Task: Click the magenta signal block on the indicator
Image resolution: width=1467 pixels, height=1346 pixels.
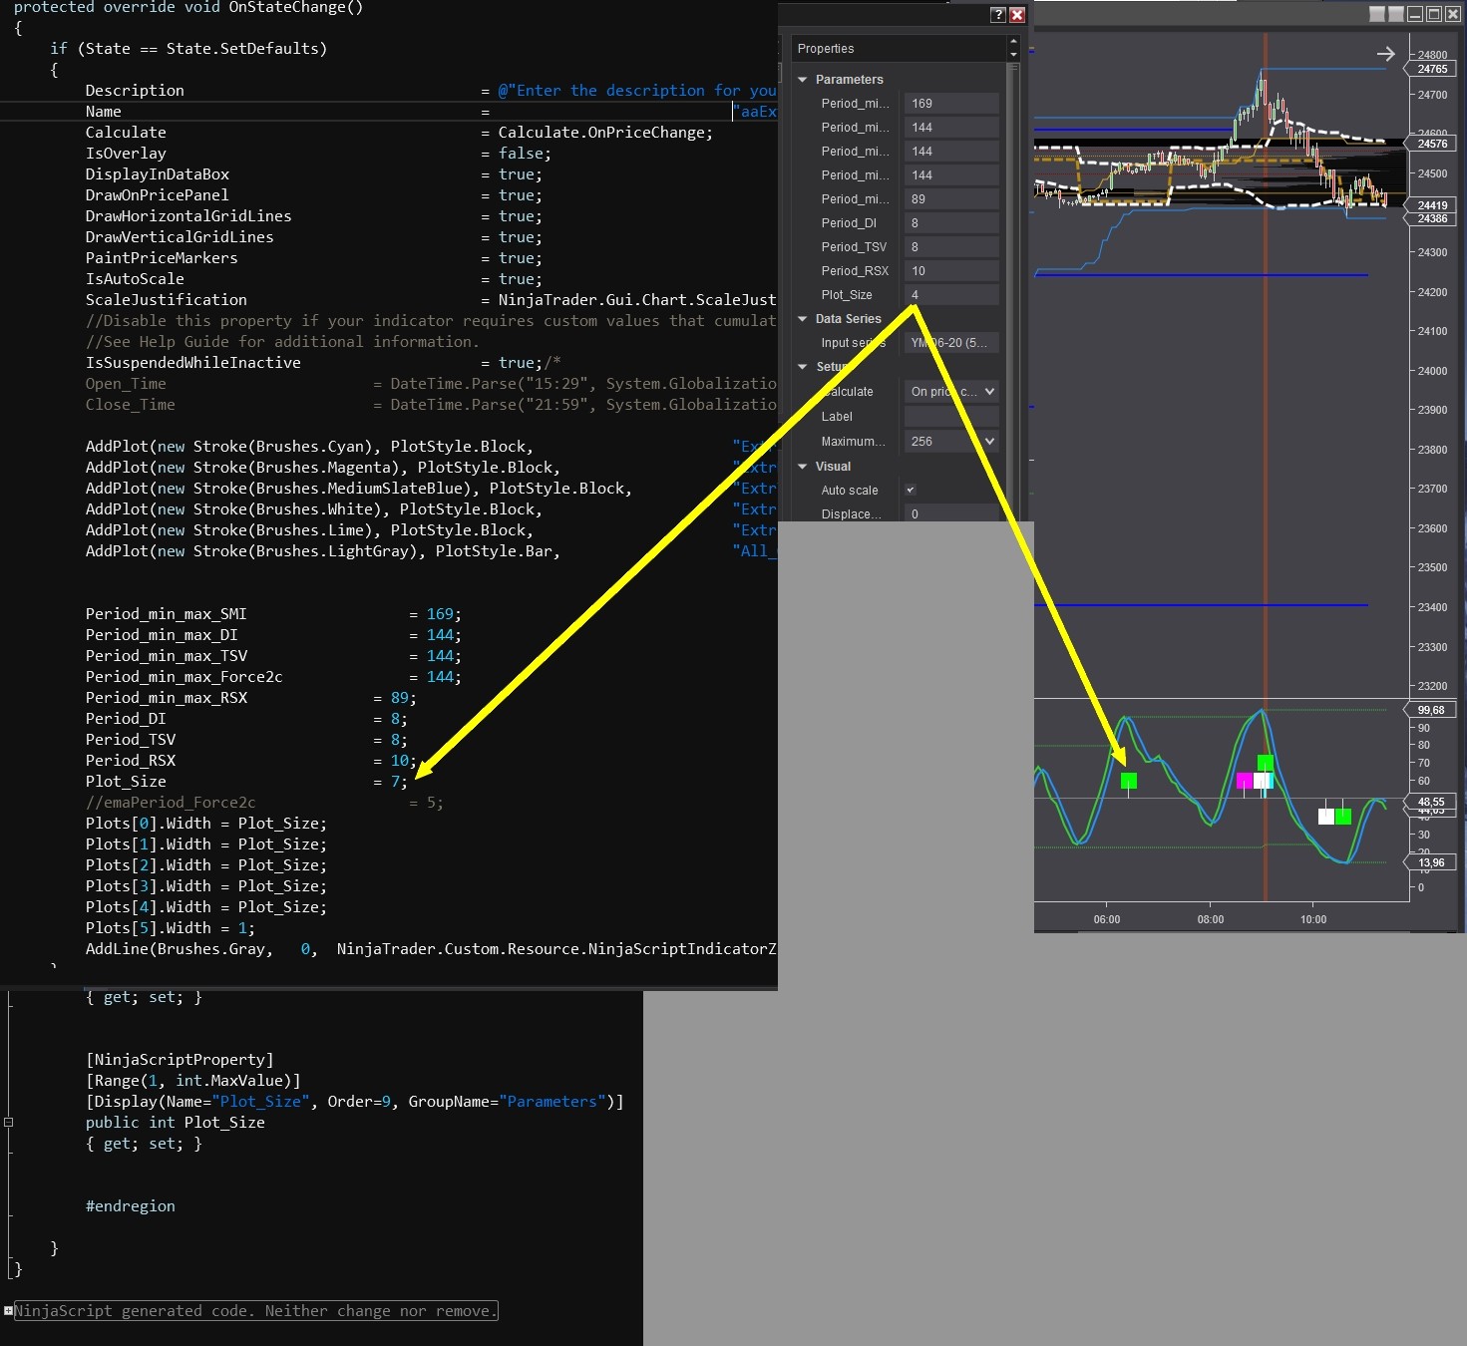Action: pos(1244,781)
